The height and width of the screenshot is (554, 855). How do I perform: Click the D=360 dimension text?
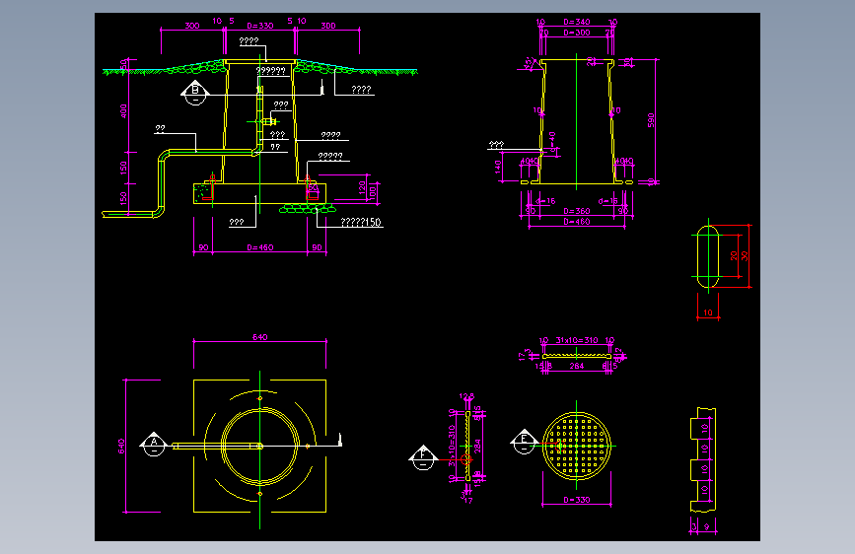tap(576, 211)
